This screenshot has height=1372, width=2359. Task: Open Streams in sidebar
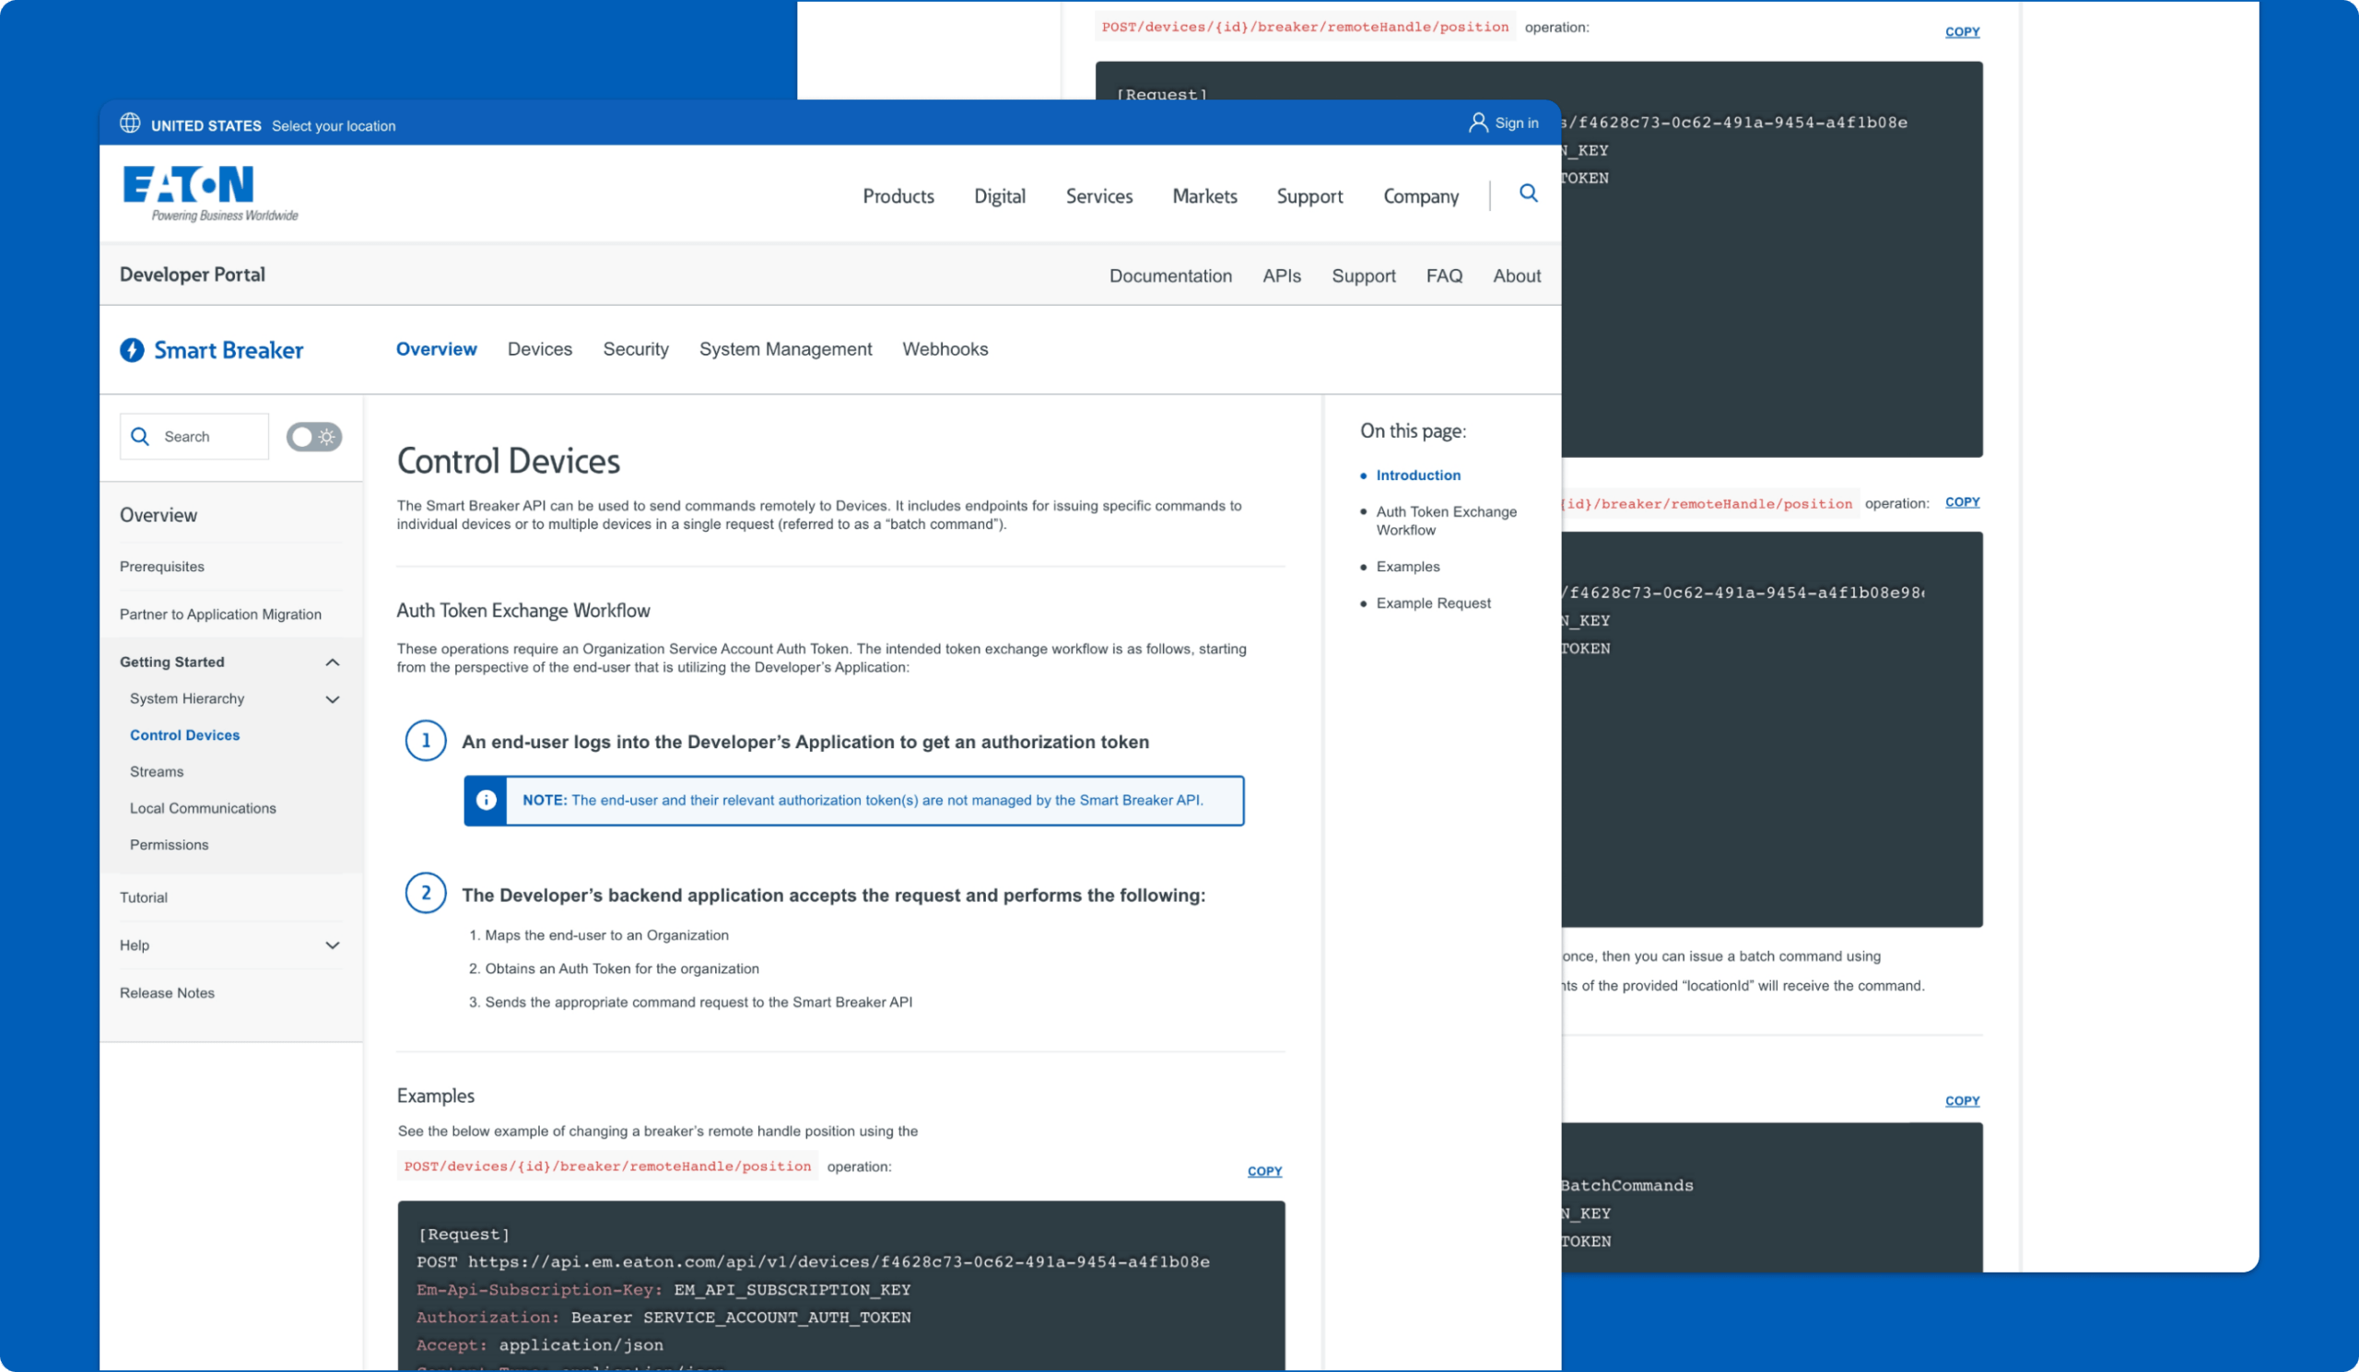point(157,772)
